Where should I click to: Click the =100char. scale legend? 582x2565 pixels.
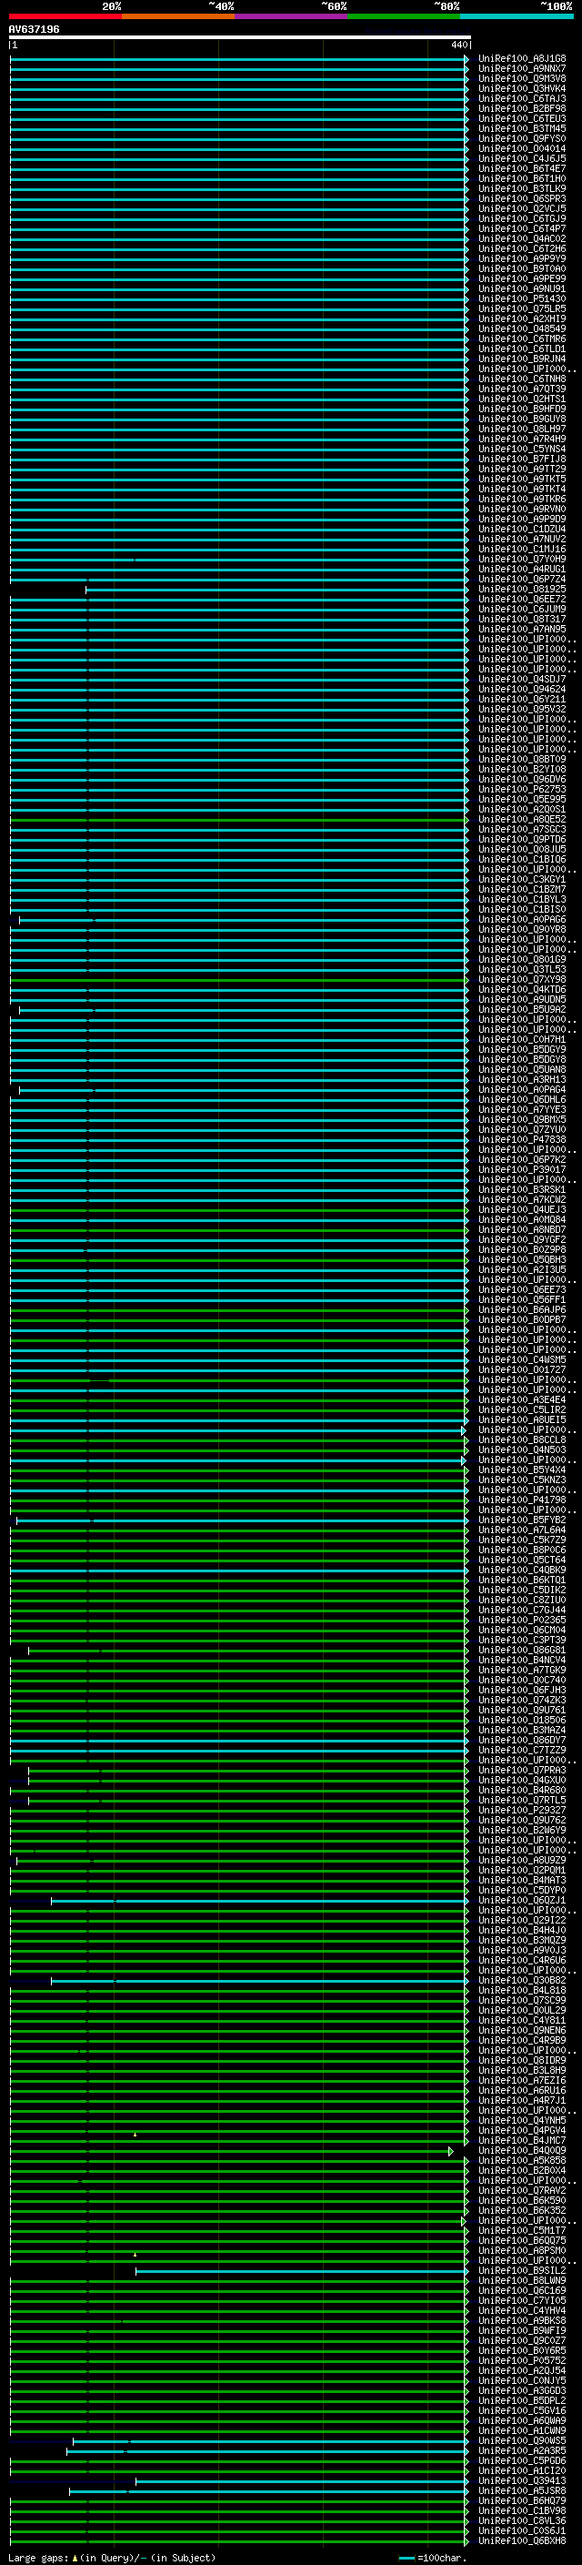click(432, 2557)
